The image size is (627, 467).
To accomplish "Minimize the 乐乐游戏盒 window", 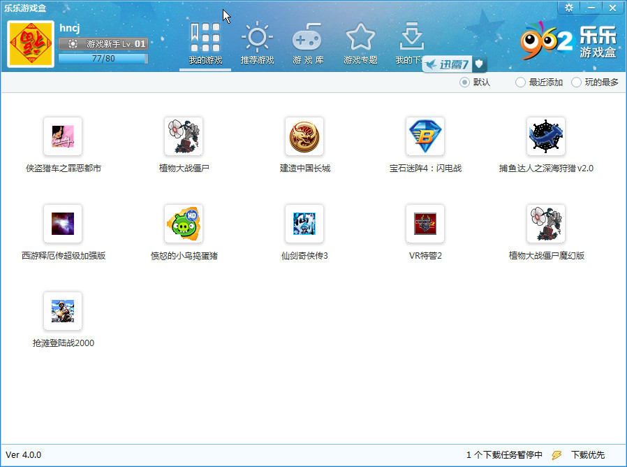I will point(591,8).
